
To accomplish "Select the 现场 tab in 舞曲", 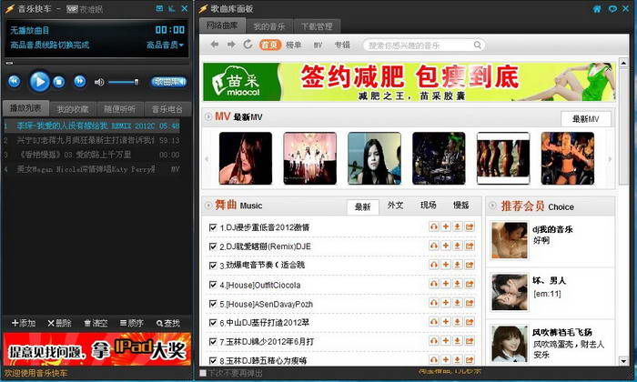I will pos(429,206).
